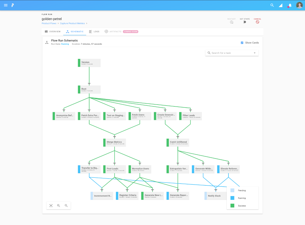Switch to the Overview tab
Viewport: 305px width, 225px height.
tap(53, 32)
